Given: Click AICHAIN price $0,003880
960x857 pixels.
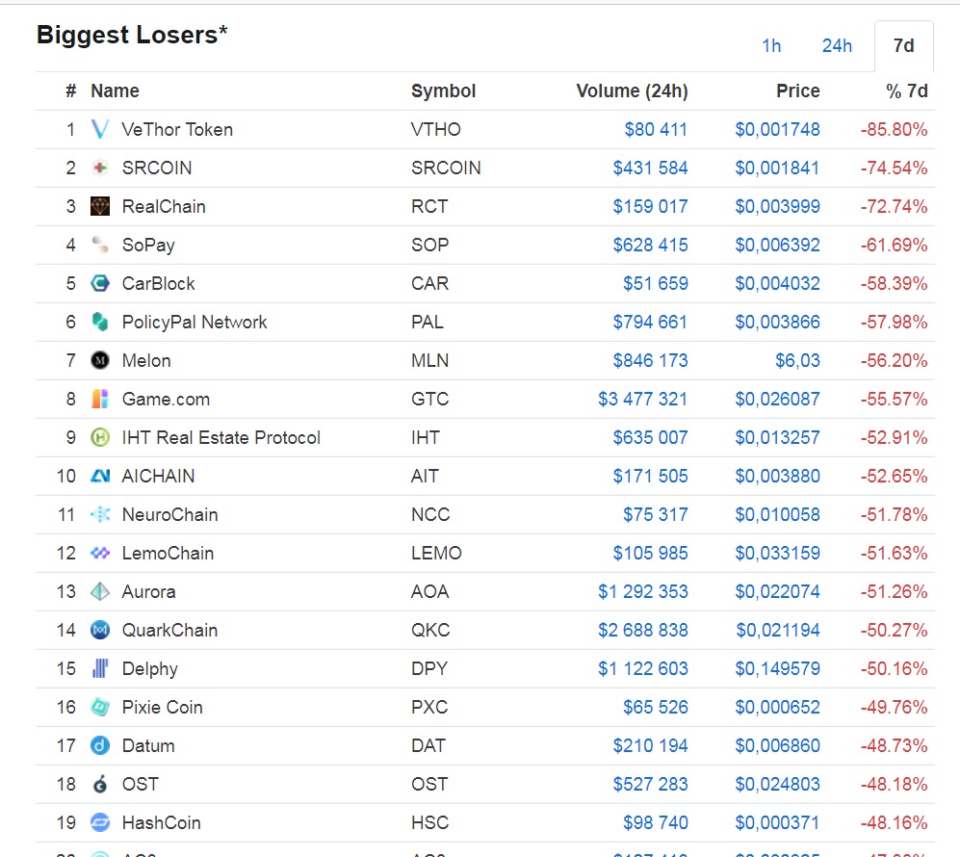Looking at the screenshot, I should (x=778, y=476).
